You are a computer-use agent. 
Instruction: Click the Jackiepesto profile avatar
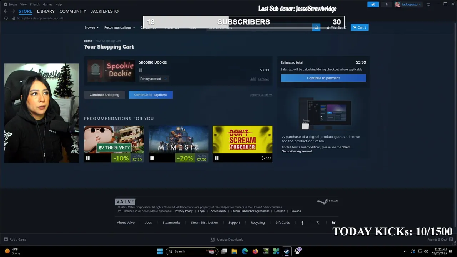(x=397, y=4)
